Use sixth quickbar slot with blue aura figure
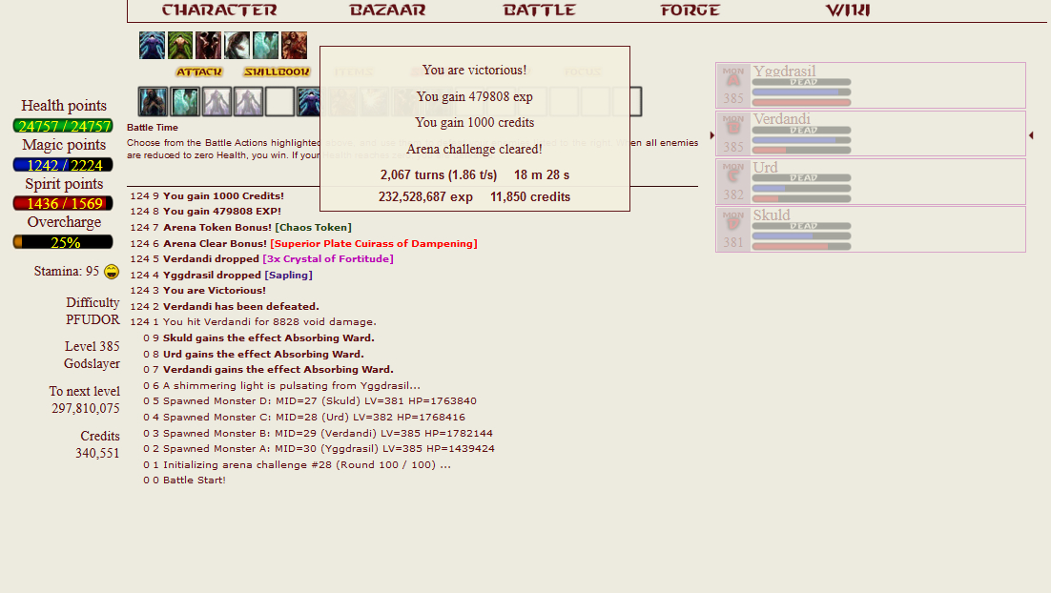This screenshot has height=593, width=1051. click(308, 102)
